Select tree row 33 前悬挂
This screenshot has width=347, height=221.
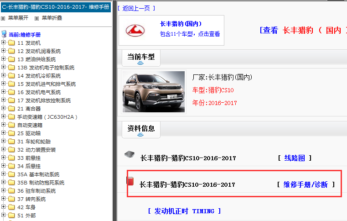pos(29,158)
